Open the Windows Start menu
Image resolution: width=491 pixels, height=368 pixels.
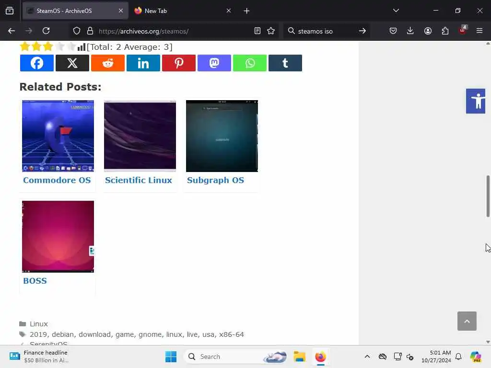coord(171,356)
